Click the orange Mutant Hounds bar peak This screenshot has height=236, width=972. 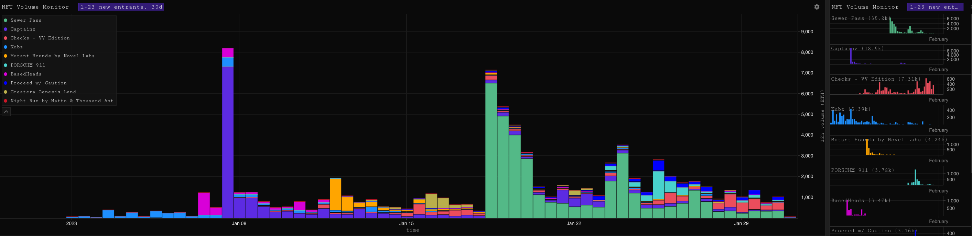click(x=335, y=194)
